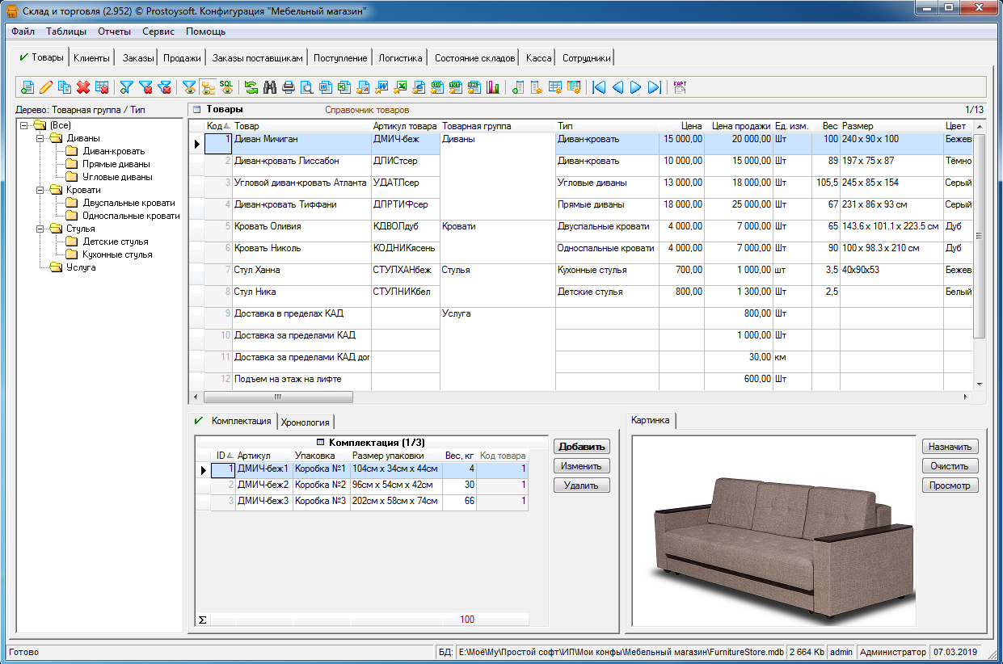Screen dimensions: 1003x664
Task: Open the bar chart diagram icon
Action: [x=493, y=87]
